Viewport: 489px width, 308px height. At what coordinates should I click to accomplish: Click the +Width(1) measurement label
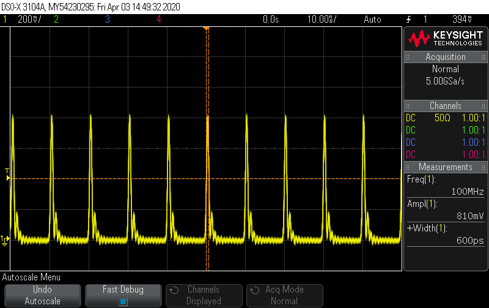click(427, 228)
